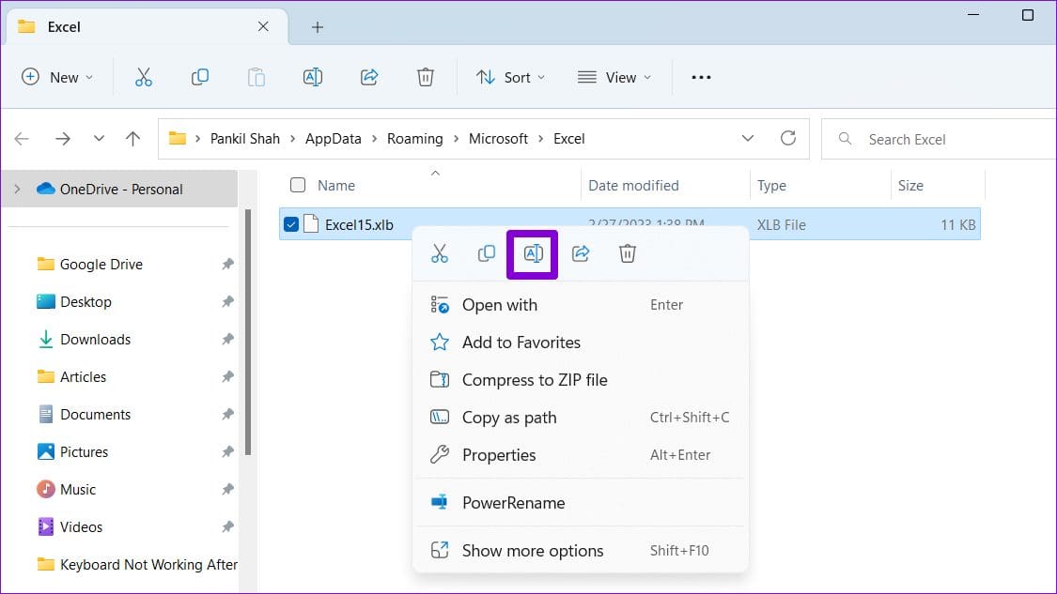The image size is (1057, 594).
Task: Click the Cut icon on the toolbar
Action: tap(143, 77)
